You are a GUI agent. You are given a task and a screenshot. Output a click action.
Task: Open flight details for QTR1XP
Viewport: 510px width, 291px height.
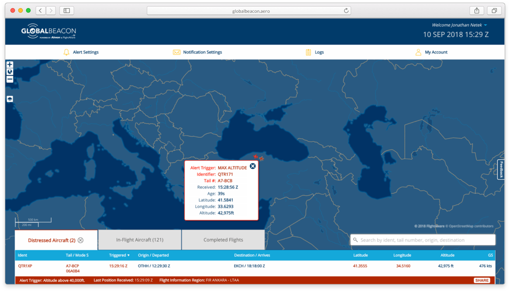click(x=25, y=266)
